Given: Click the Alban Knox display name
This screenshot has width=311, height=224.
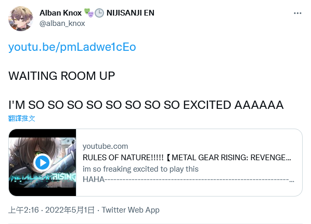Looking at the screenshot, I should 60,13.
